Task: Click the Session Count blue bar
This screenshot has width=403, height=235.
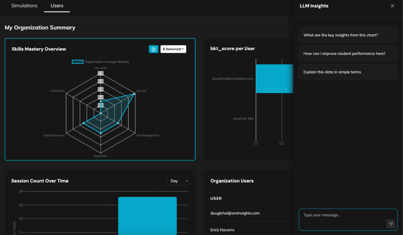Action: pyautogui.click(x=147, y=216)
